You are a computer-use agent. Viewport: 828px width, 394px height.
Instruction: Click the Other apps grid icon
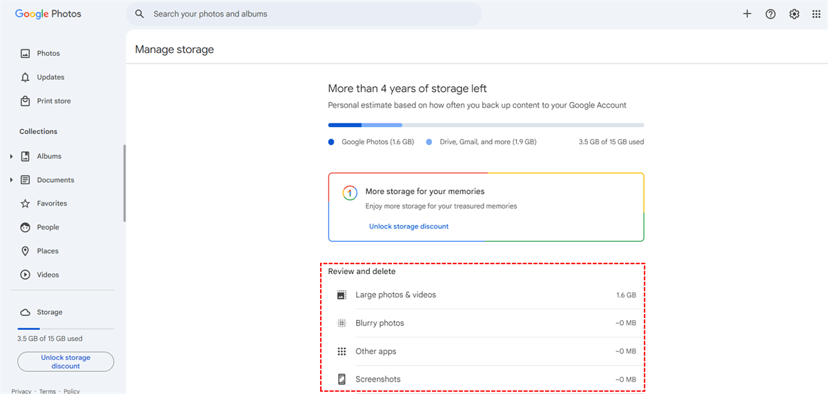point(341,351)
